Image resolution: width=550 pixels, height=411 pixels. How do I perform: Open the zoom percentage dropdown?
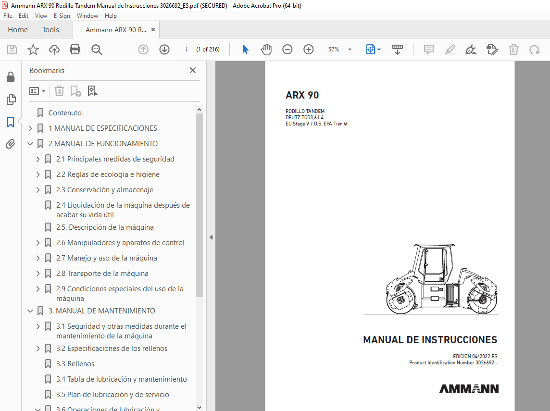click(x=350, y=50)
